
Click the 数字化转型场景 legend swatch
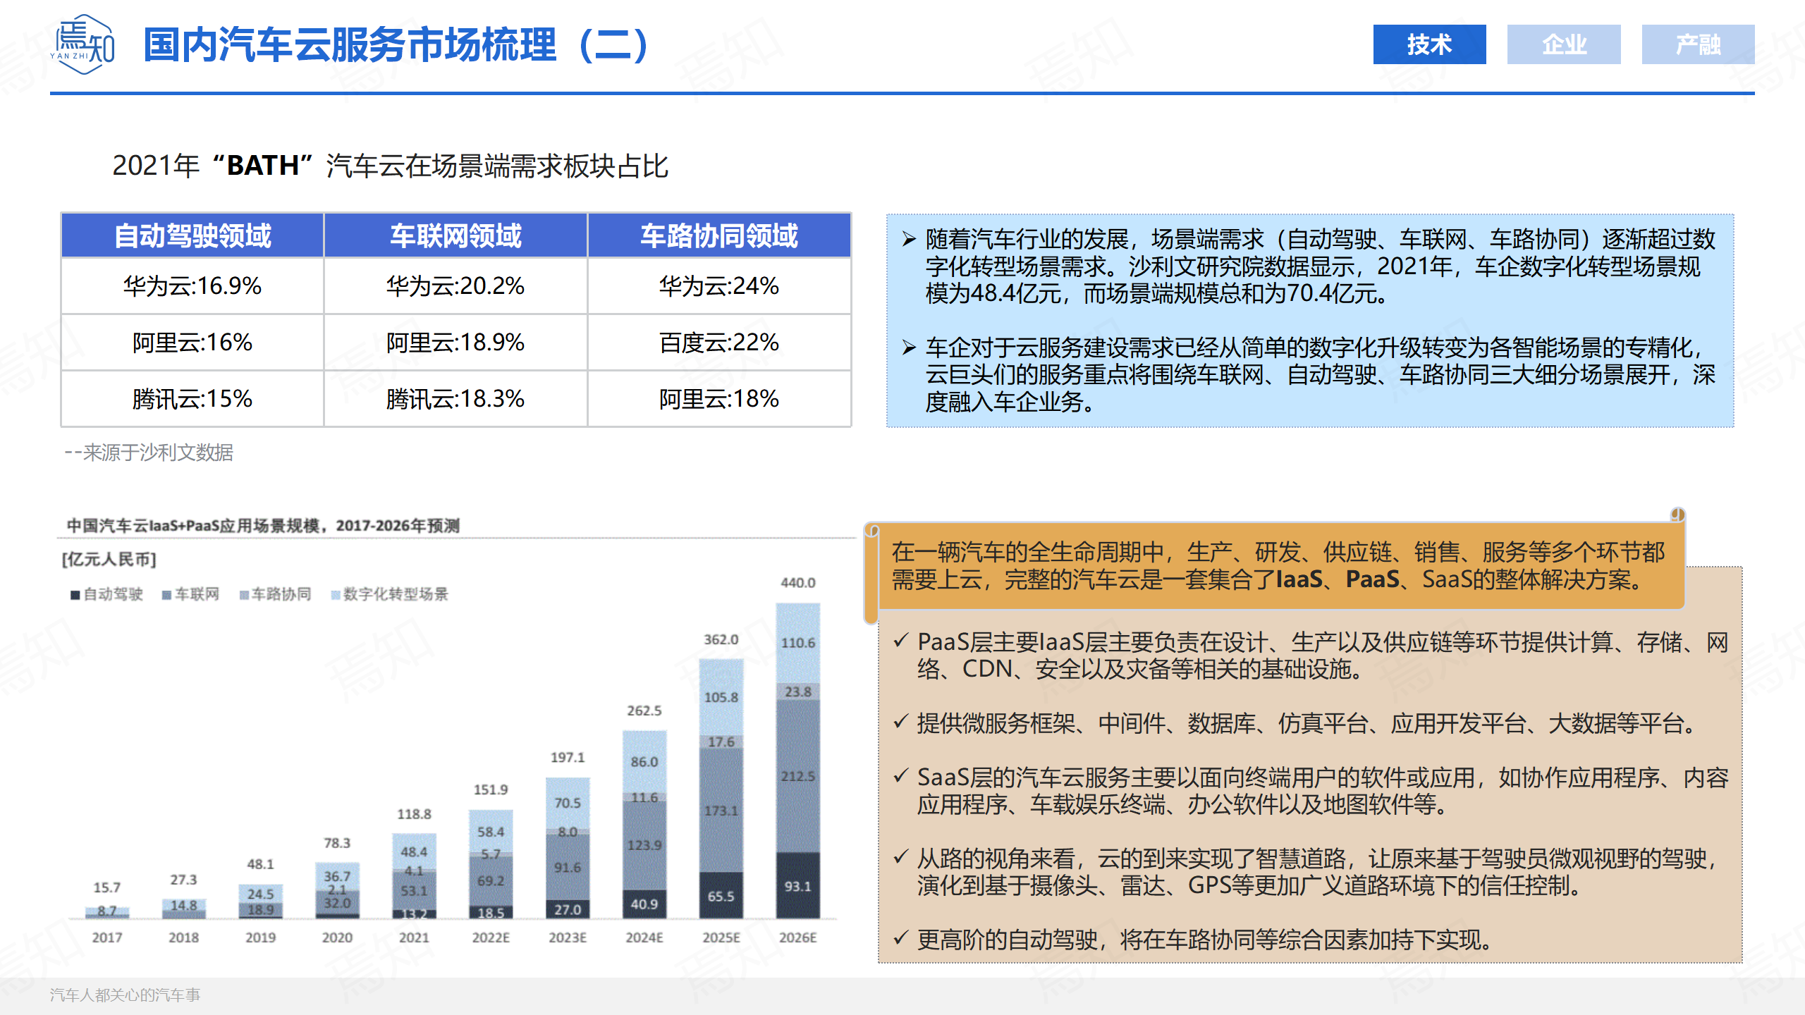pyautogui.click(x=336, y=595)
